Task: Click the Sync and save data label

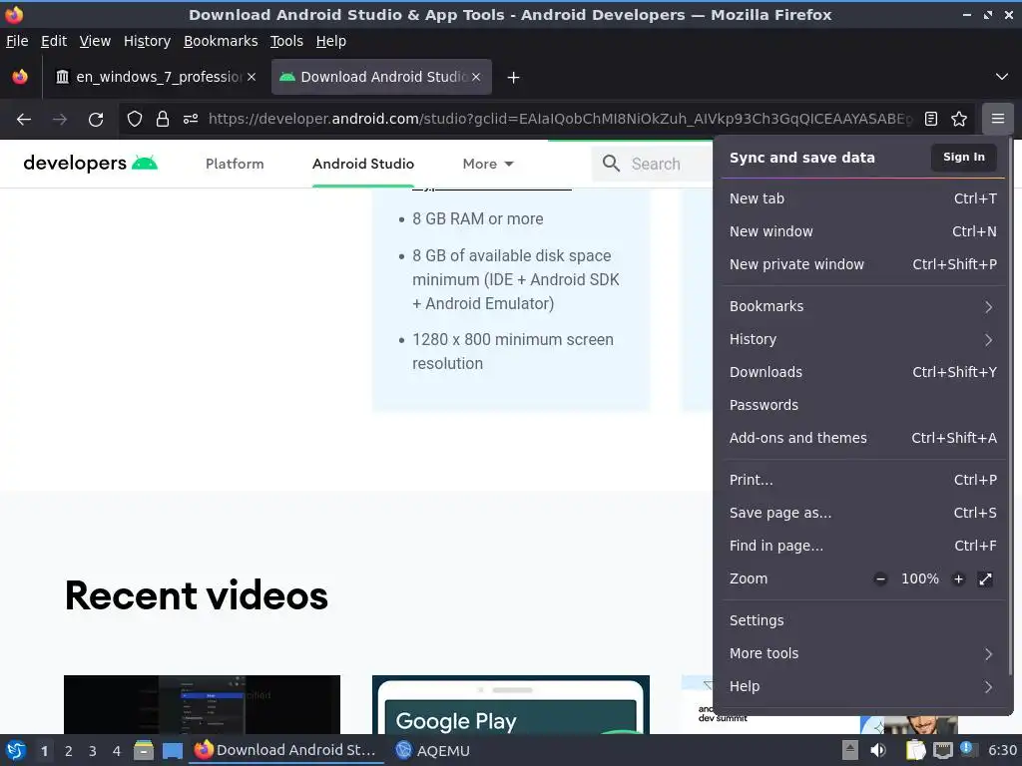Action: [x=801, y=158]
